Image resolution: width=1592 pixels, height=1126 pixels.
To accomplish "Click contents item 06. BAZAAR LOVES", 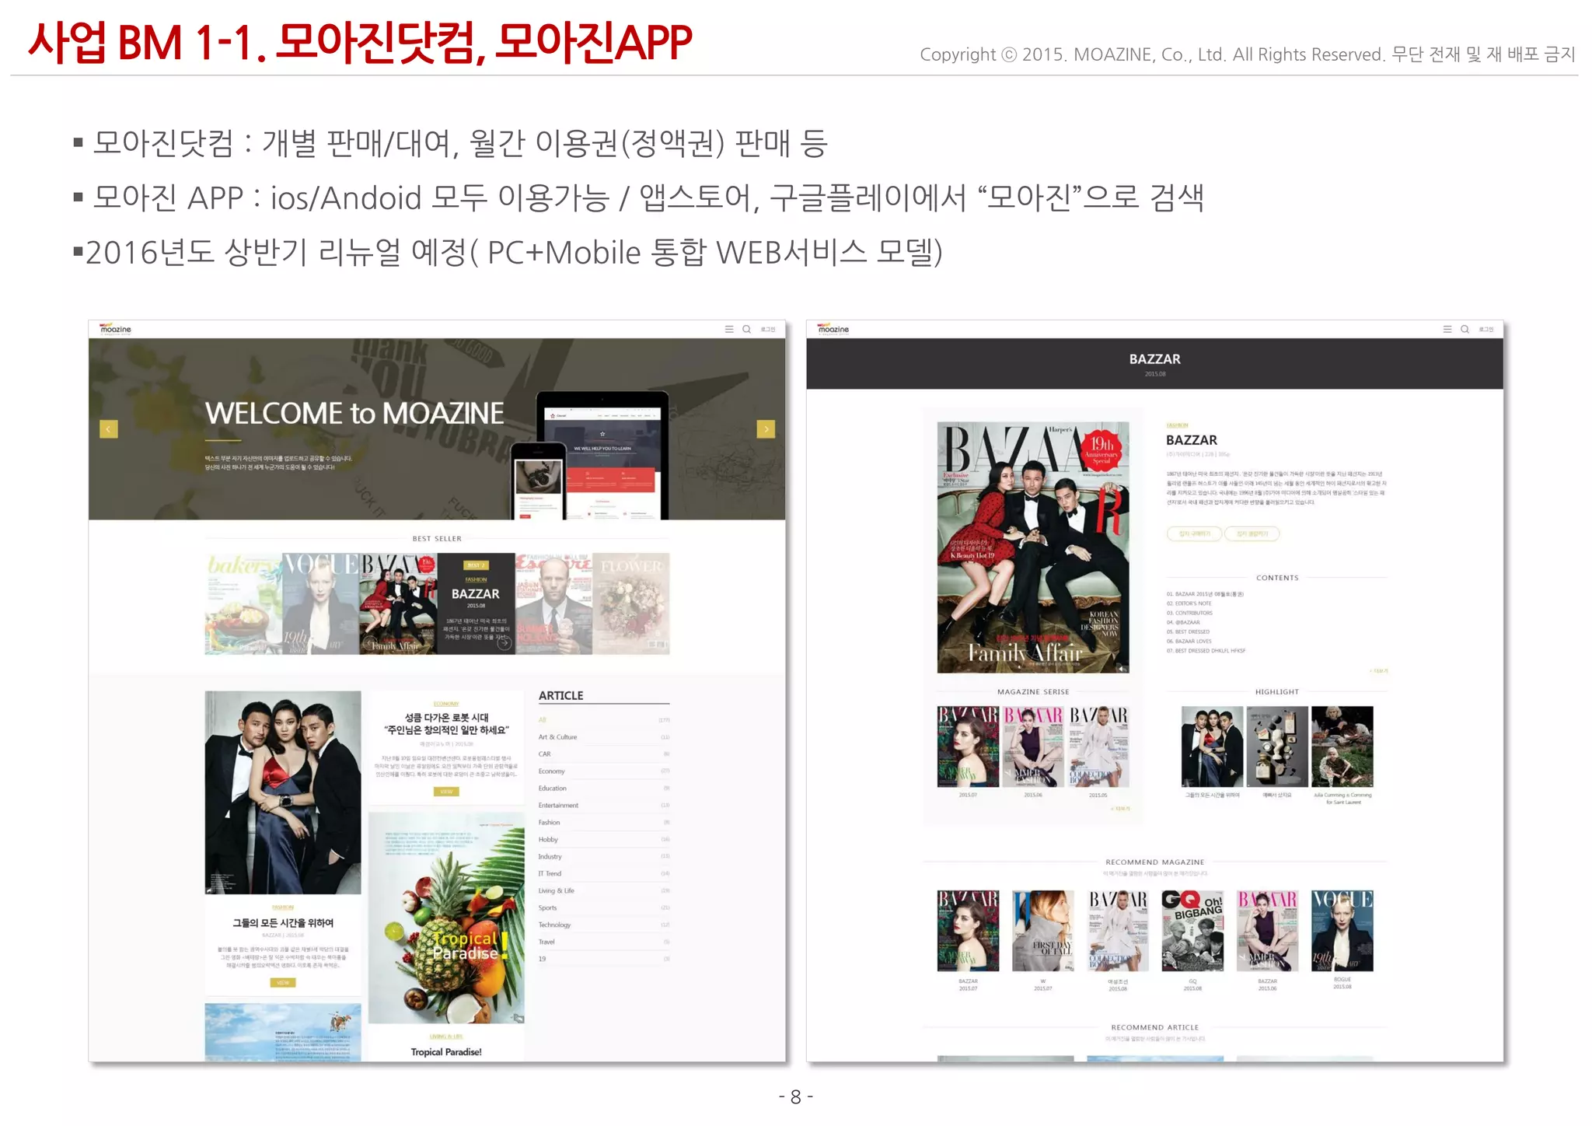I will point(1189,642).
